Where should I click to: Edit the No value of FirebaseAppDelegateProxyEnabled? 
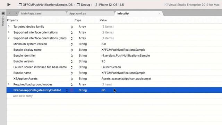(103, 90)
